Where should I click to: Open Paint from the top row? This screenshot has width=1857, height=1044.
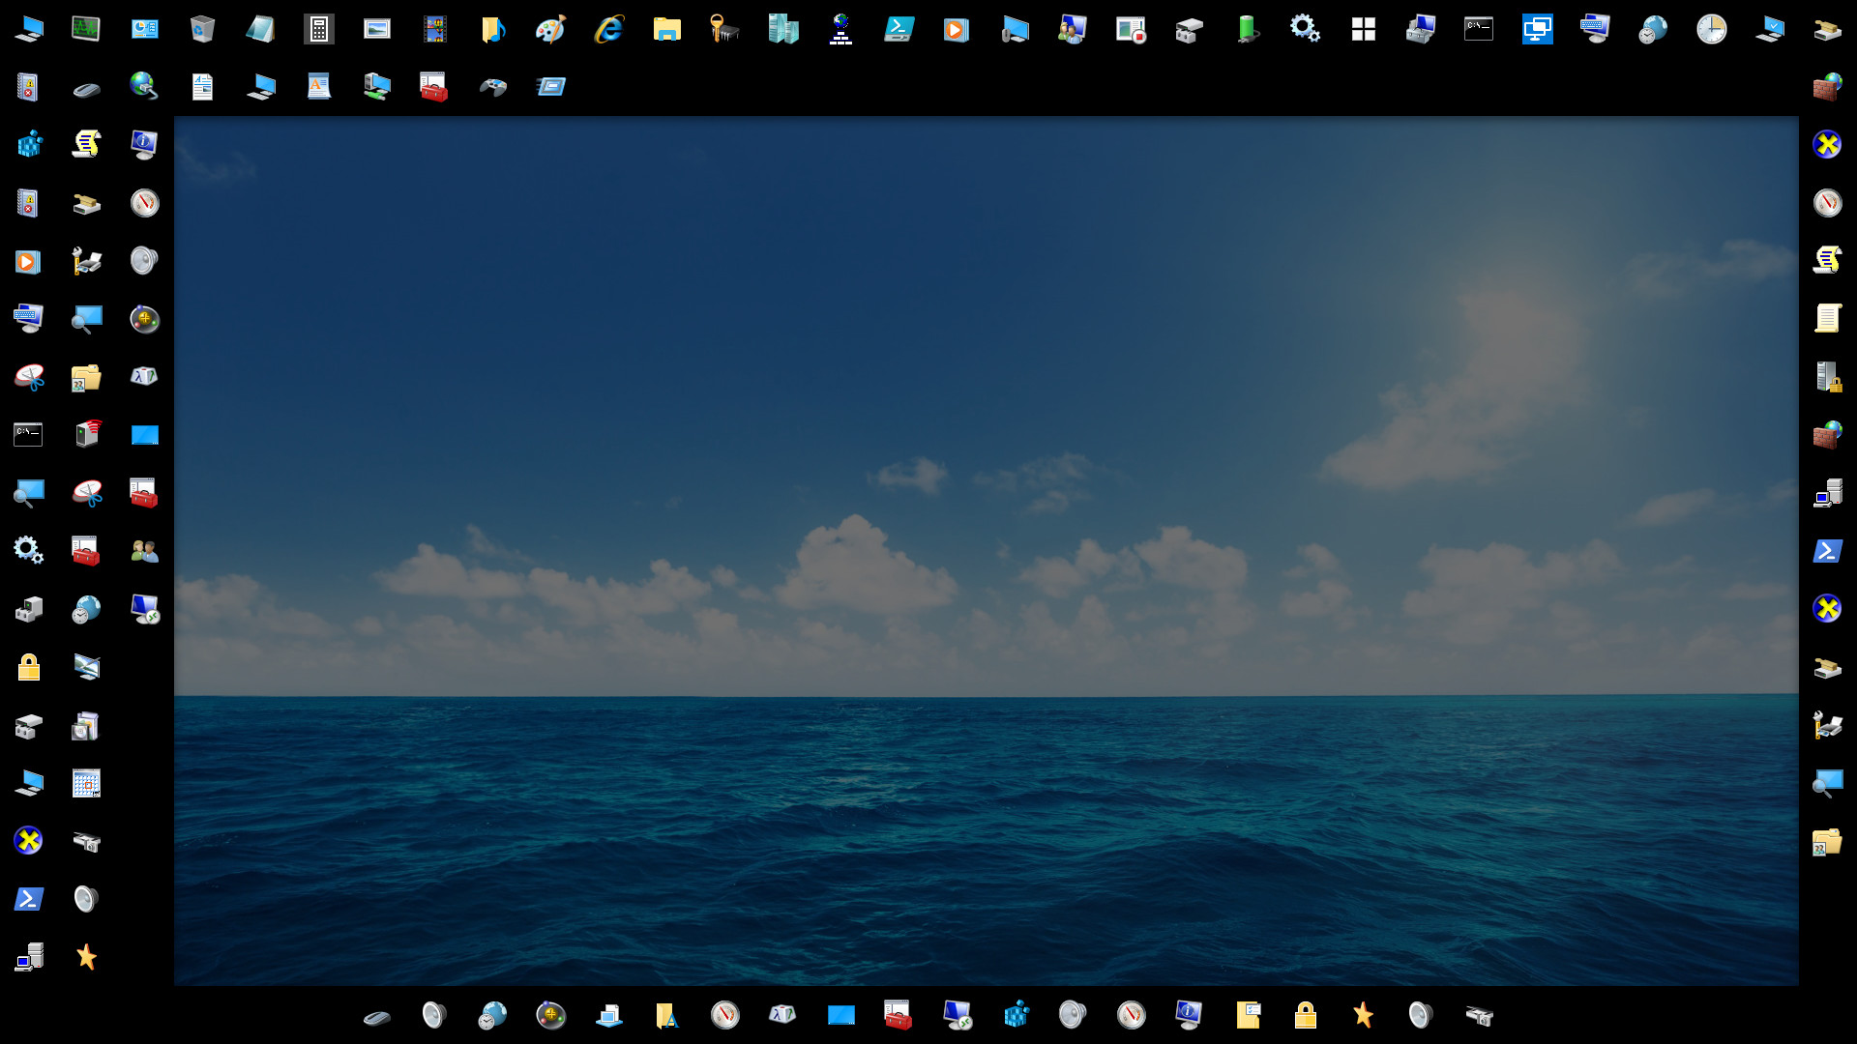click(550, 29)
